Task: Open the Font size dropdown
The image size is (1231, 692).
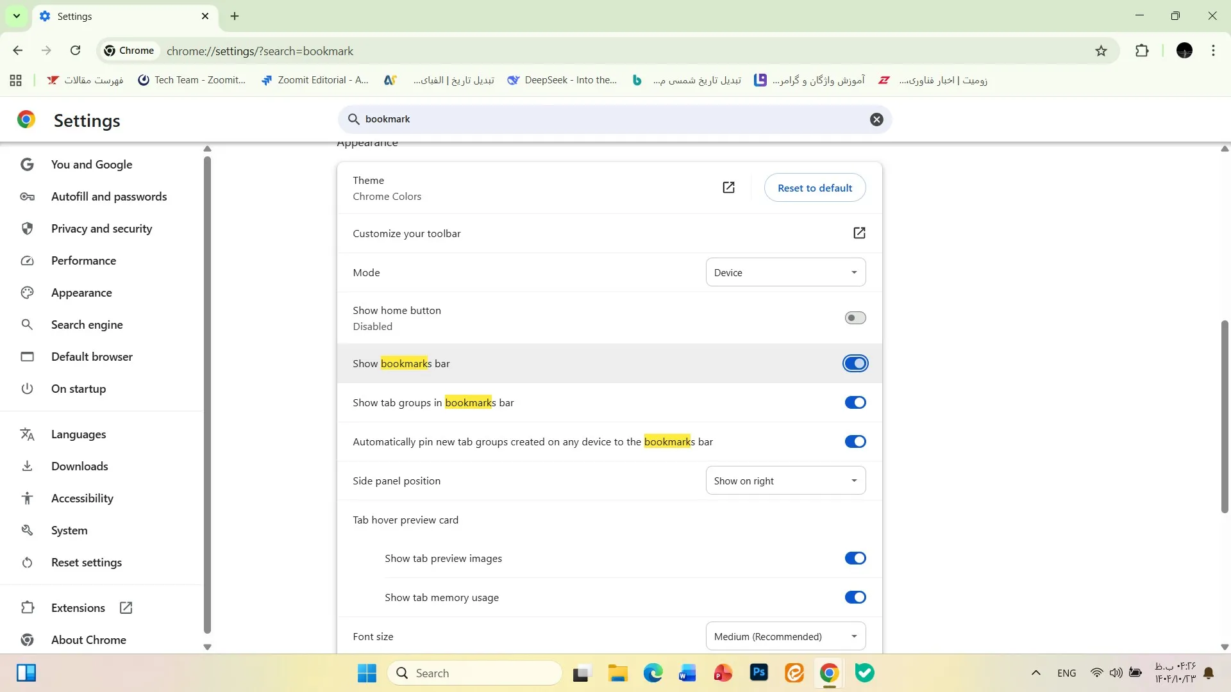Action: [x=785, y=636]
